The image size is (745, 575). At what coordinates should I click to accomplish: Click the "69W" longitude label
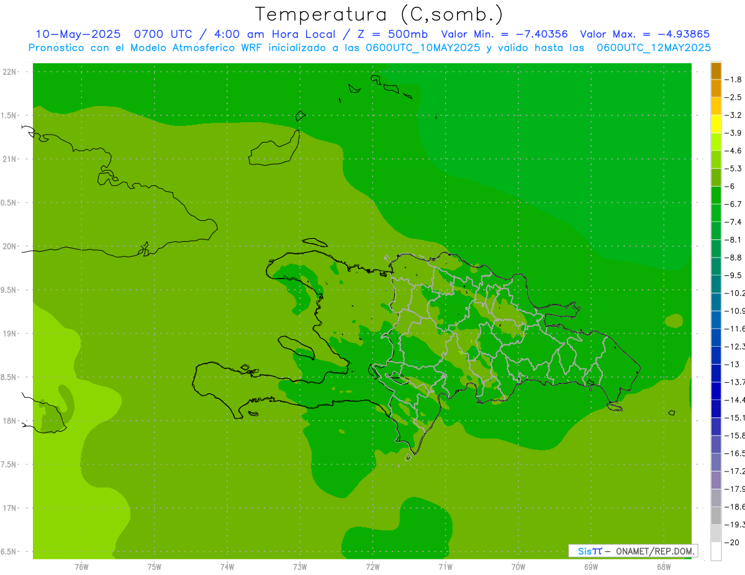pos(591,566)
